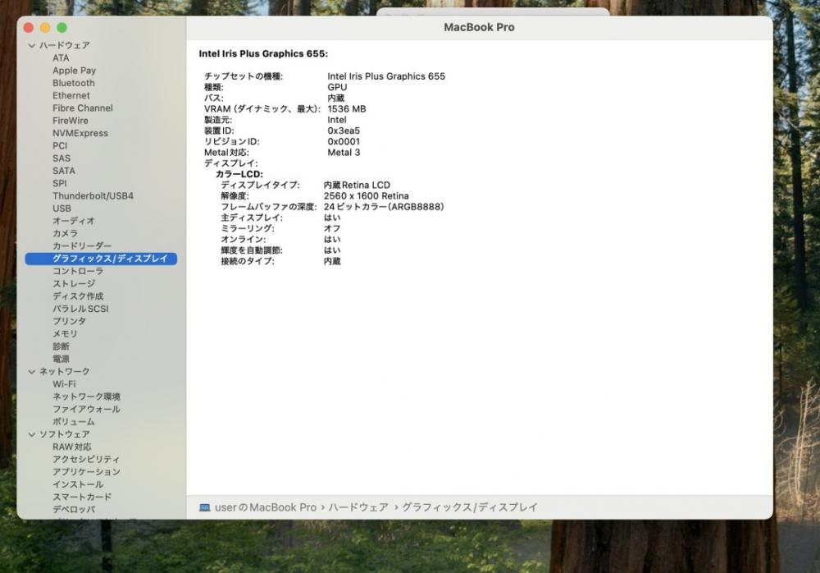Screen dimensions: 820x573
Task: Click the 'Metal 3' value
Action: [344, 153]
